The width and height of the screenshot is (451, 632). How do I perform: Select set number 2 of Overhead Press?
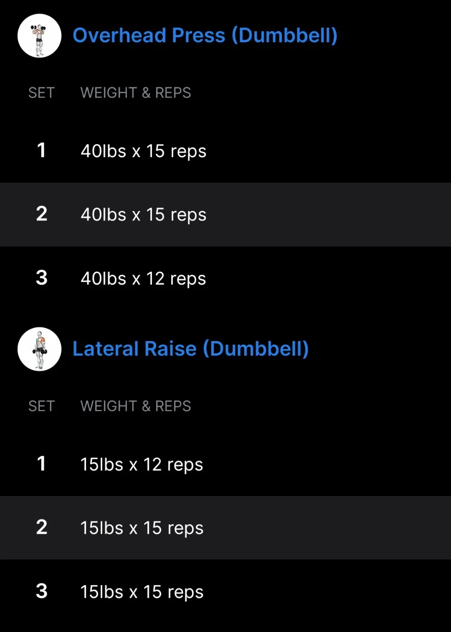[x=41, y=214]
